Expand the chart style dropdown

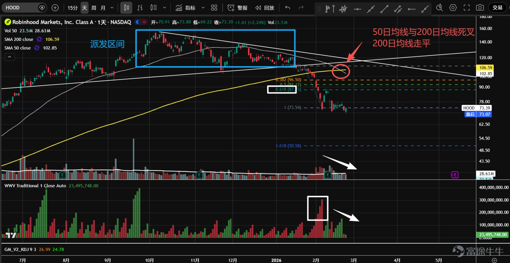[164, 8]
